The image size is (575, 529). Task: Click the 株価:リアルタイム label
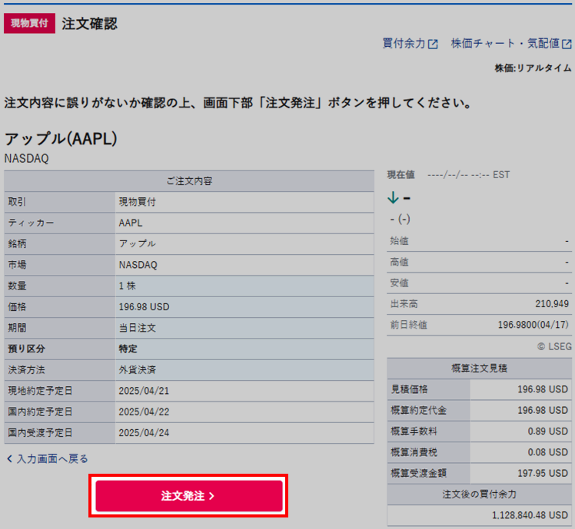coord(533,68)
